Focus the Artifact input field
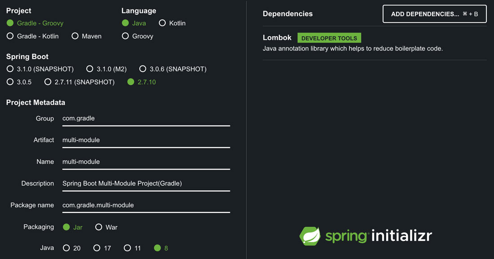Image resolution: width=494 pixels, height=259 pixels. tap(146, 141)
